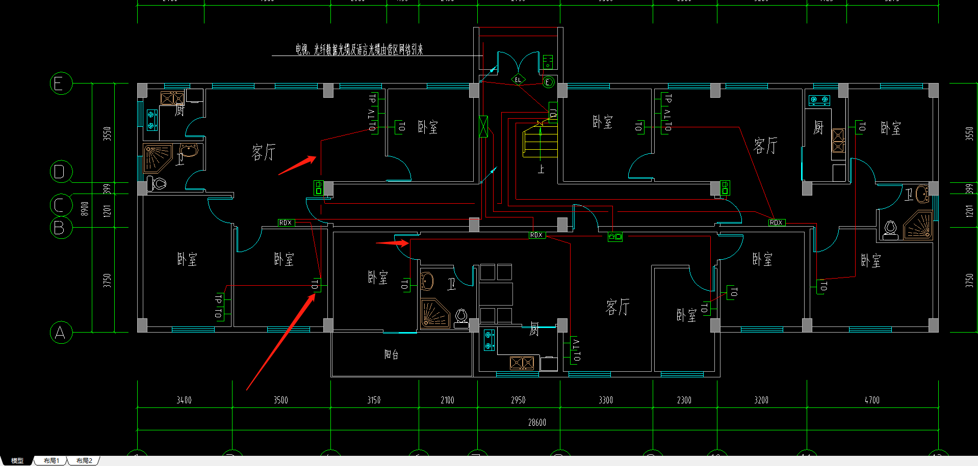Switch to the 模型 tab
This screenshot has width=978, height=466.
(17, 460)
